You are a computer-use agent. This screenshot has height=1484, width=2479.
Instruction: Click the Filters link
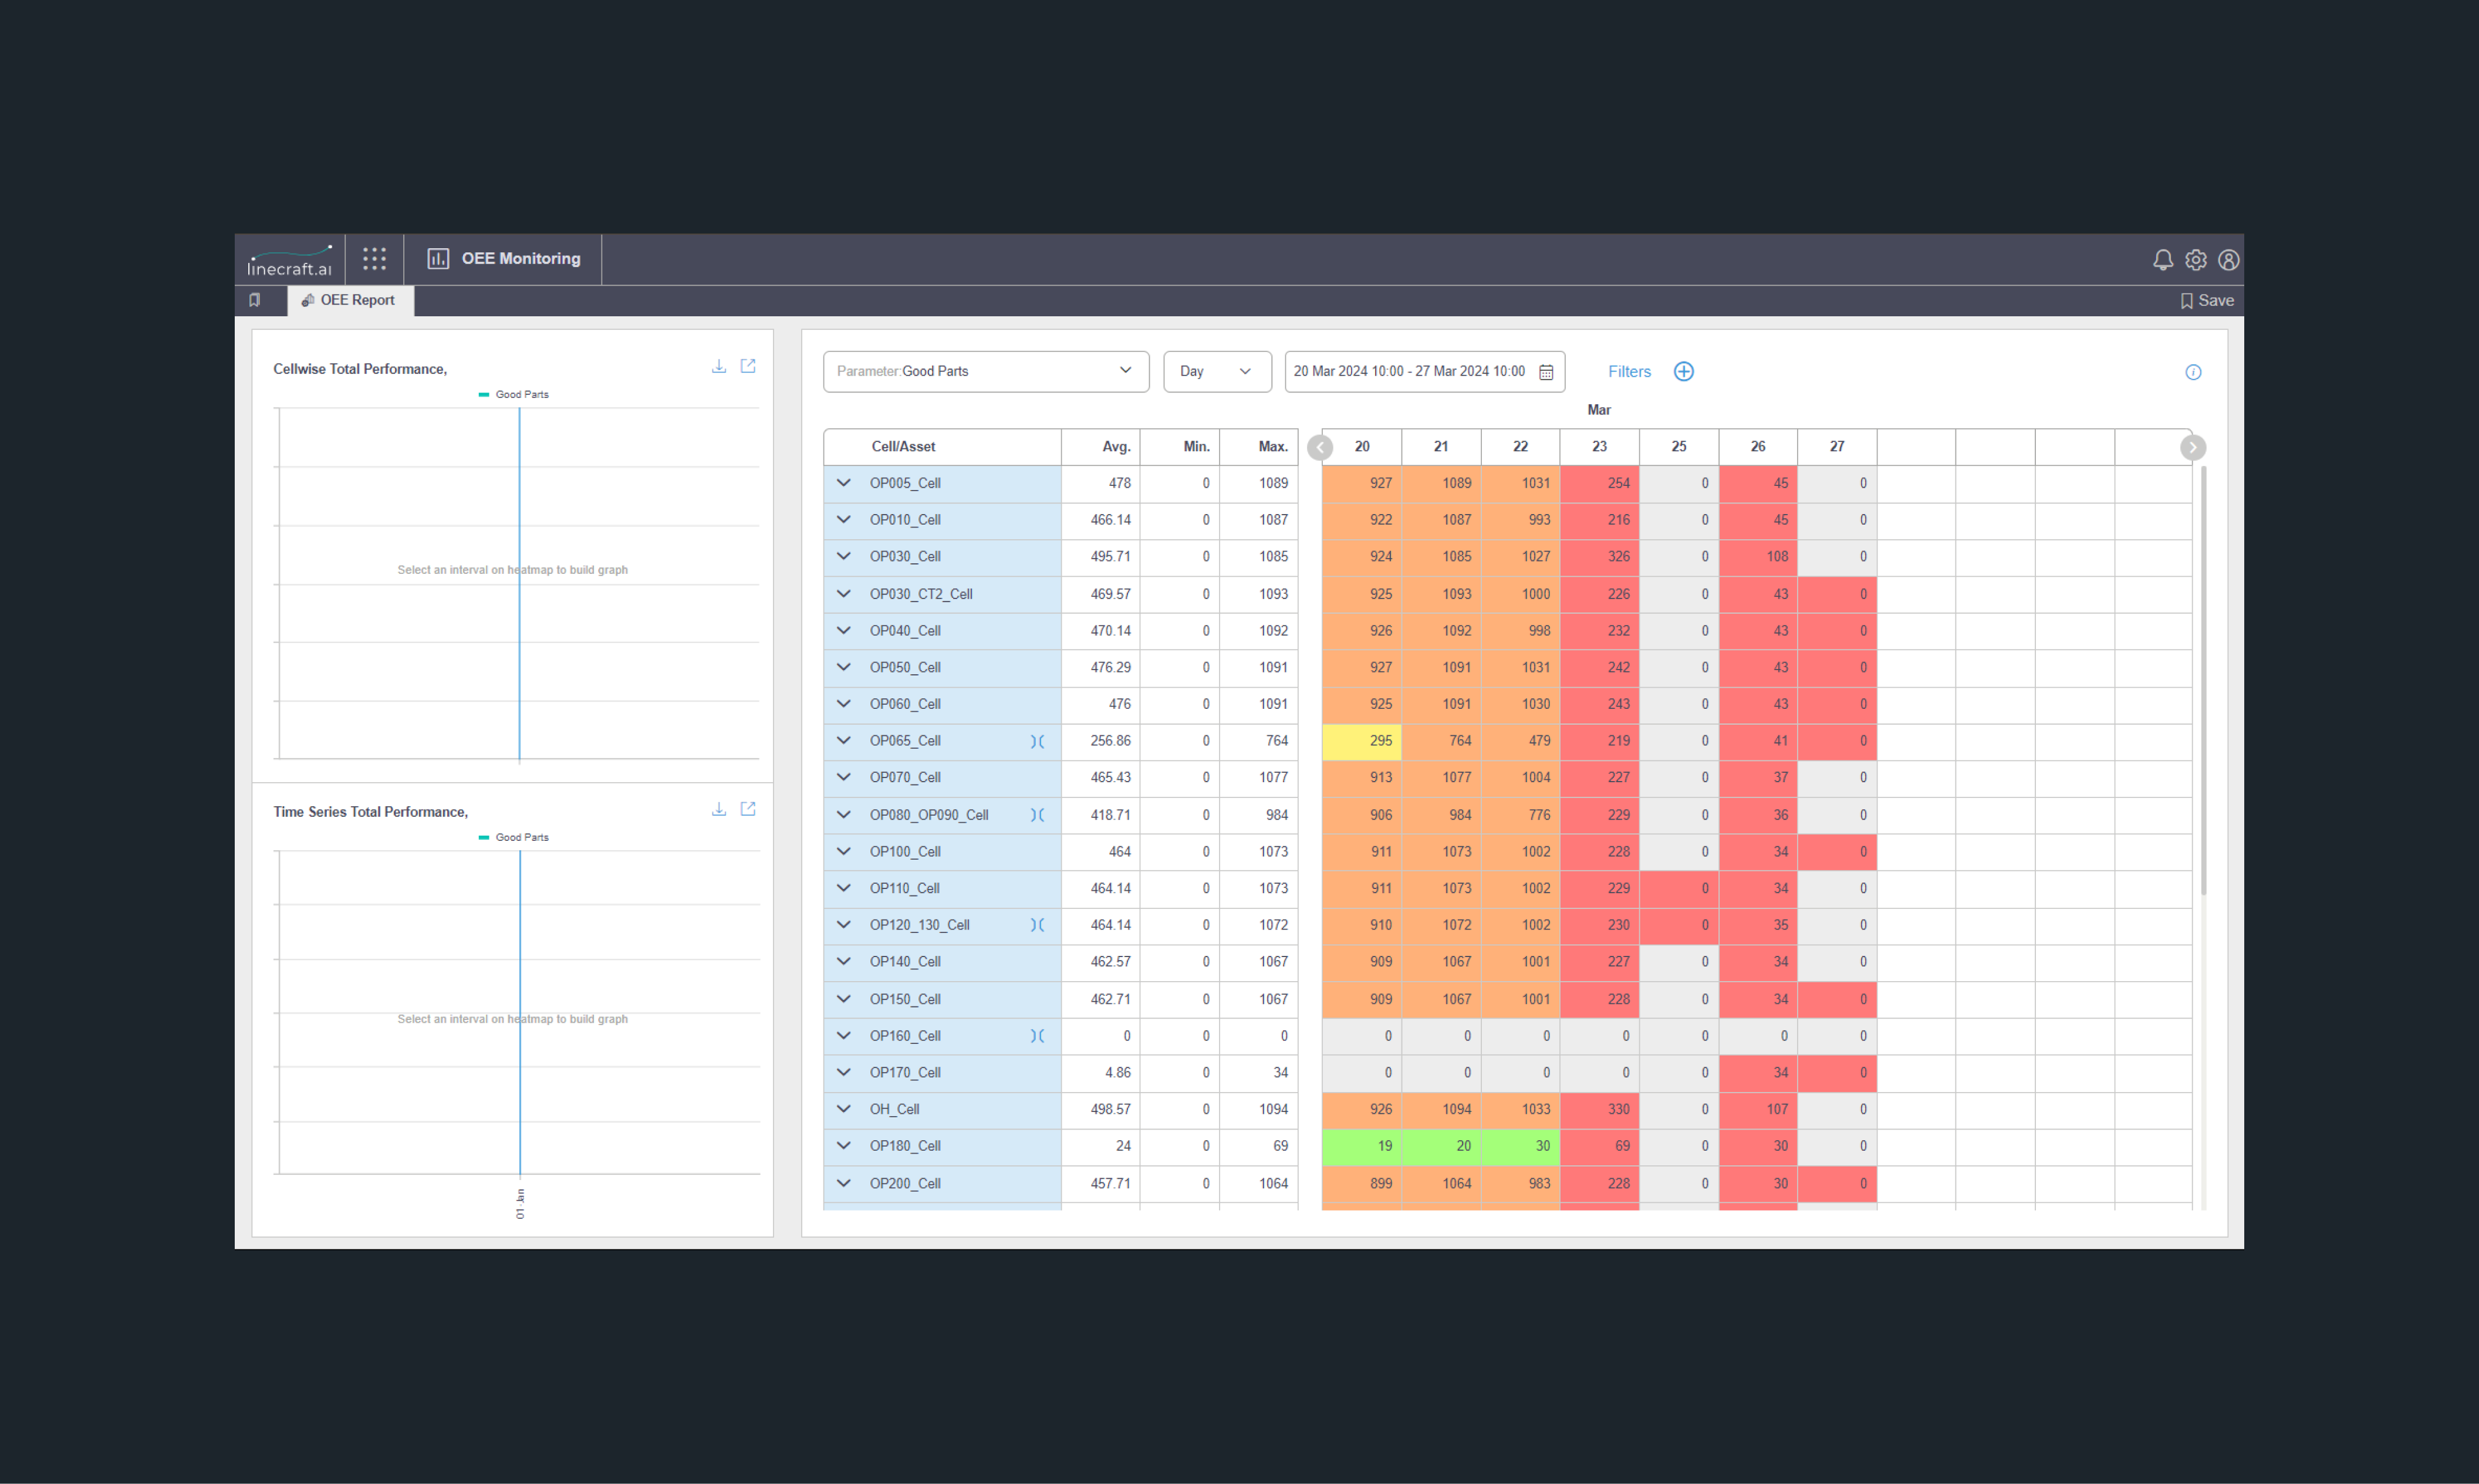pos(1629,372)
